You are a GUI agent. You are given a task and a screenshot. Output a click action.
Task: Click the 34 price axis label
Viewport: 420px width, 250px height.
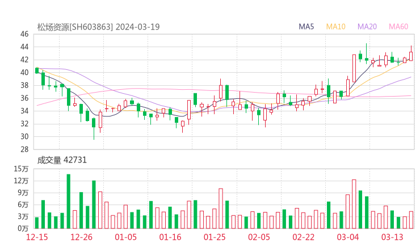point(24,111)
